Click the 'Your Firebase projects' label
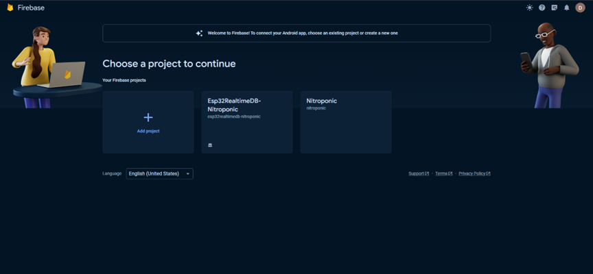The image size is (593, 274). pos(124,80)
